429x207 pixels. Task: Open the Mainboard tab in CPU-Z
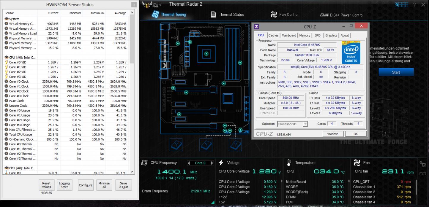(289, 35)
